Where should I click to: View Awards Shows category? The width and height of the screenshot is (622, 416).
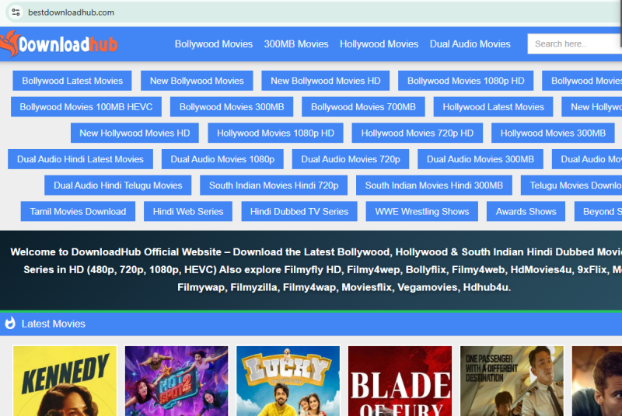pyautogui.click(x=526, y=211)
